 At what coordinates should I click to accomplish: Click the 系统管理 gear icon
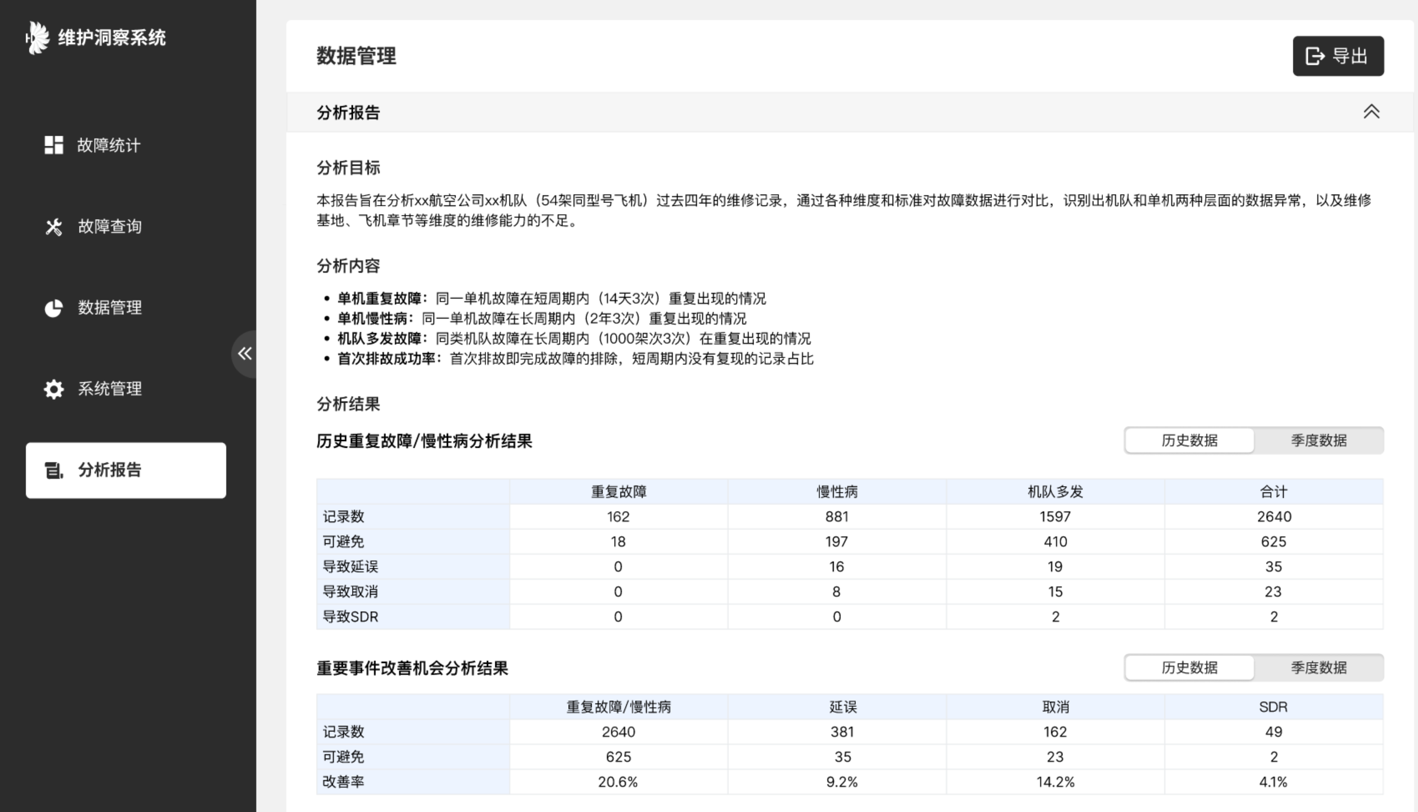click(x=53, y=389)
